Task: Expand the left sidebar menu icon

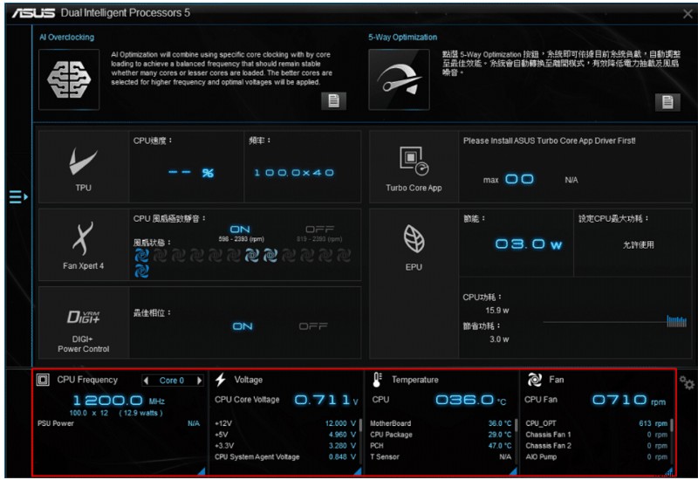Action: (x=18, y=196)
